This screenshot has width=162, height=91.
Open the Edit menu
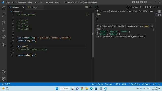coord(13,2)
